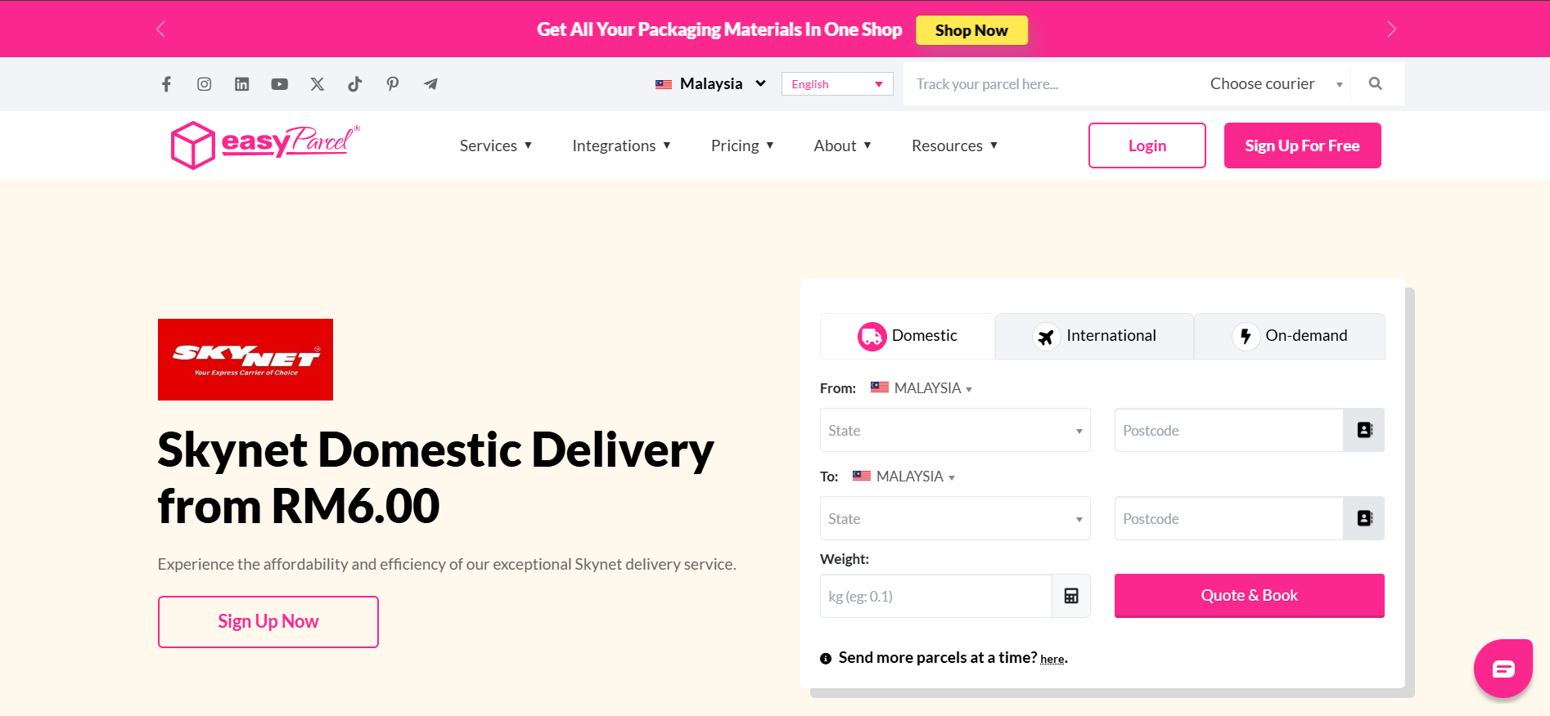Open the Instagram social icon
The height and width of the screenshot is (716, 1550).
[x=205, y=84]
